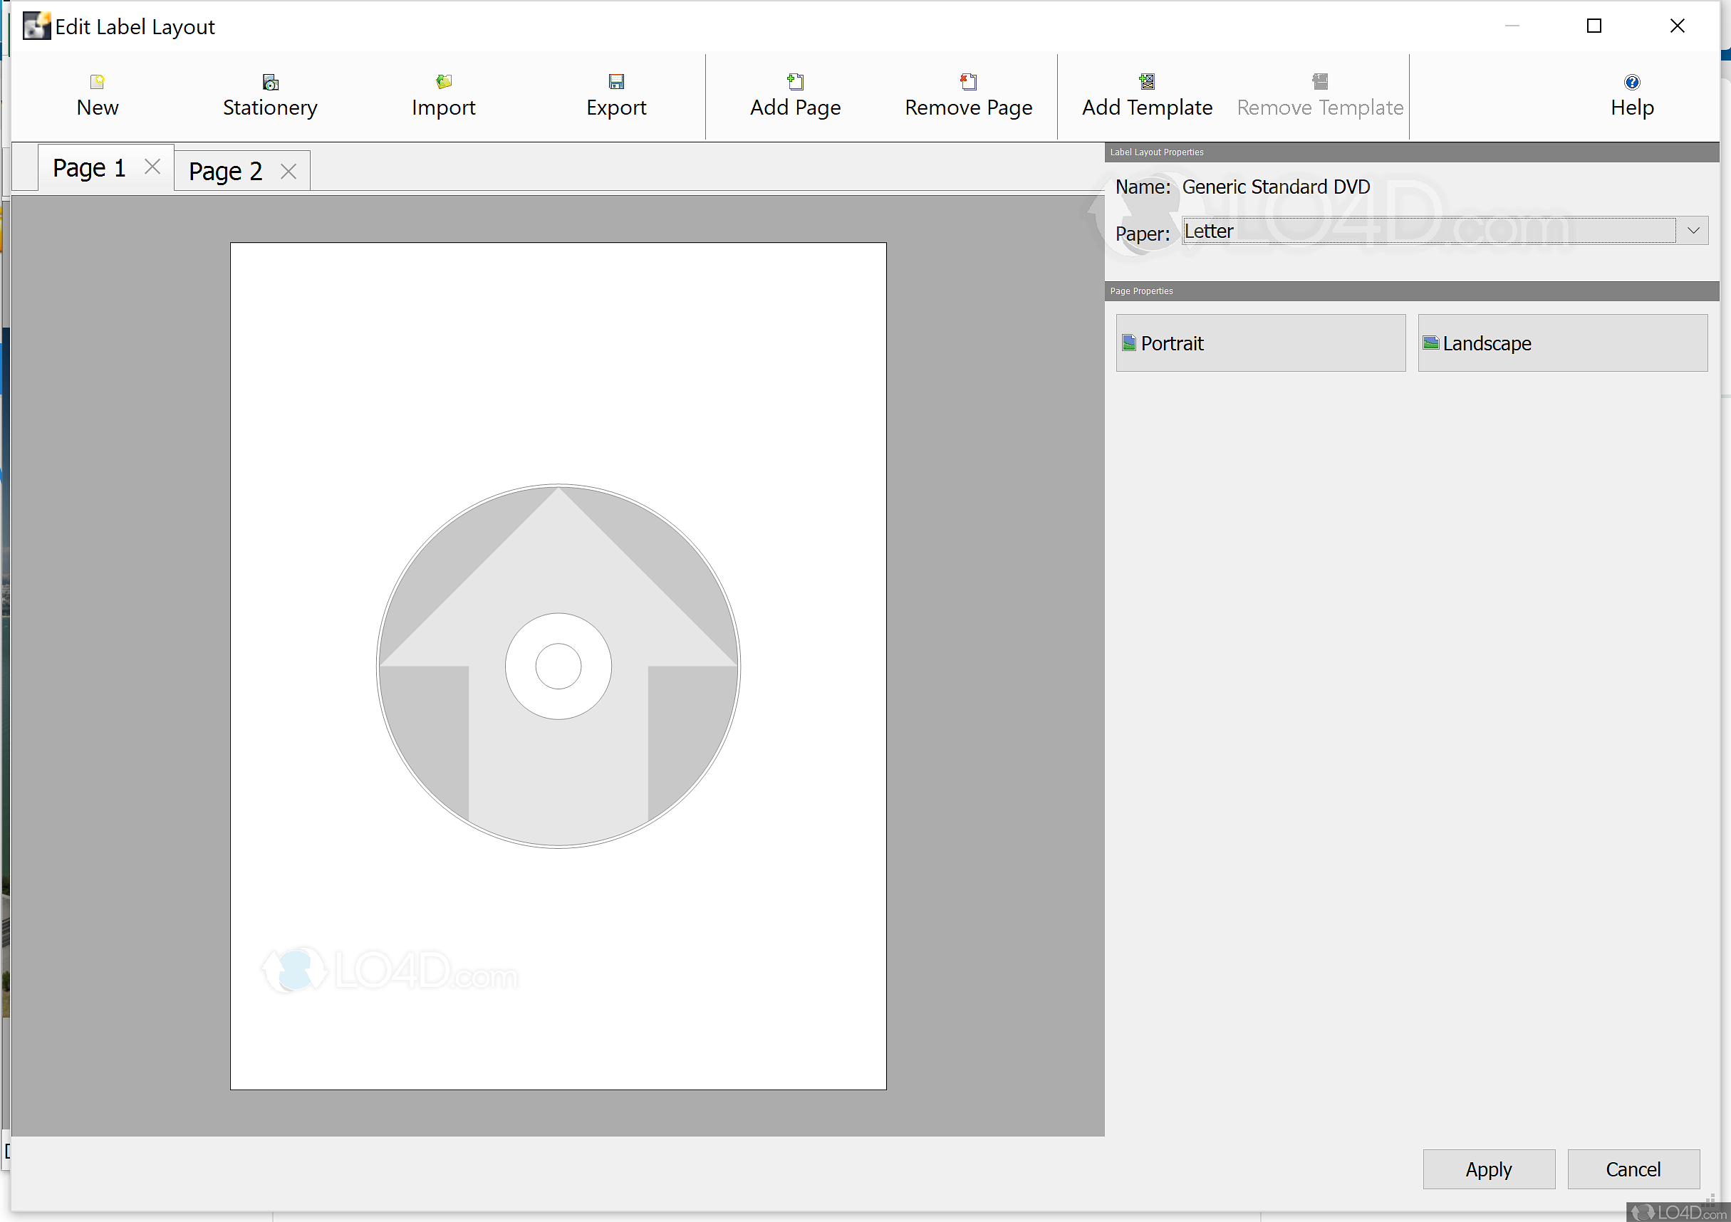This screenshot has height=1222, width=1731.
Task: Cancel the Edit Label Layout dialog
Action: coord(1633,1169)
